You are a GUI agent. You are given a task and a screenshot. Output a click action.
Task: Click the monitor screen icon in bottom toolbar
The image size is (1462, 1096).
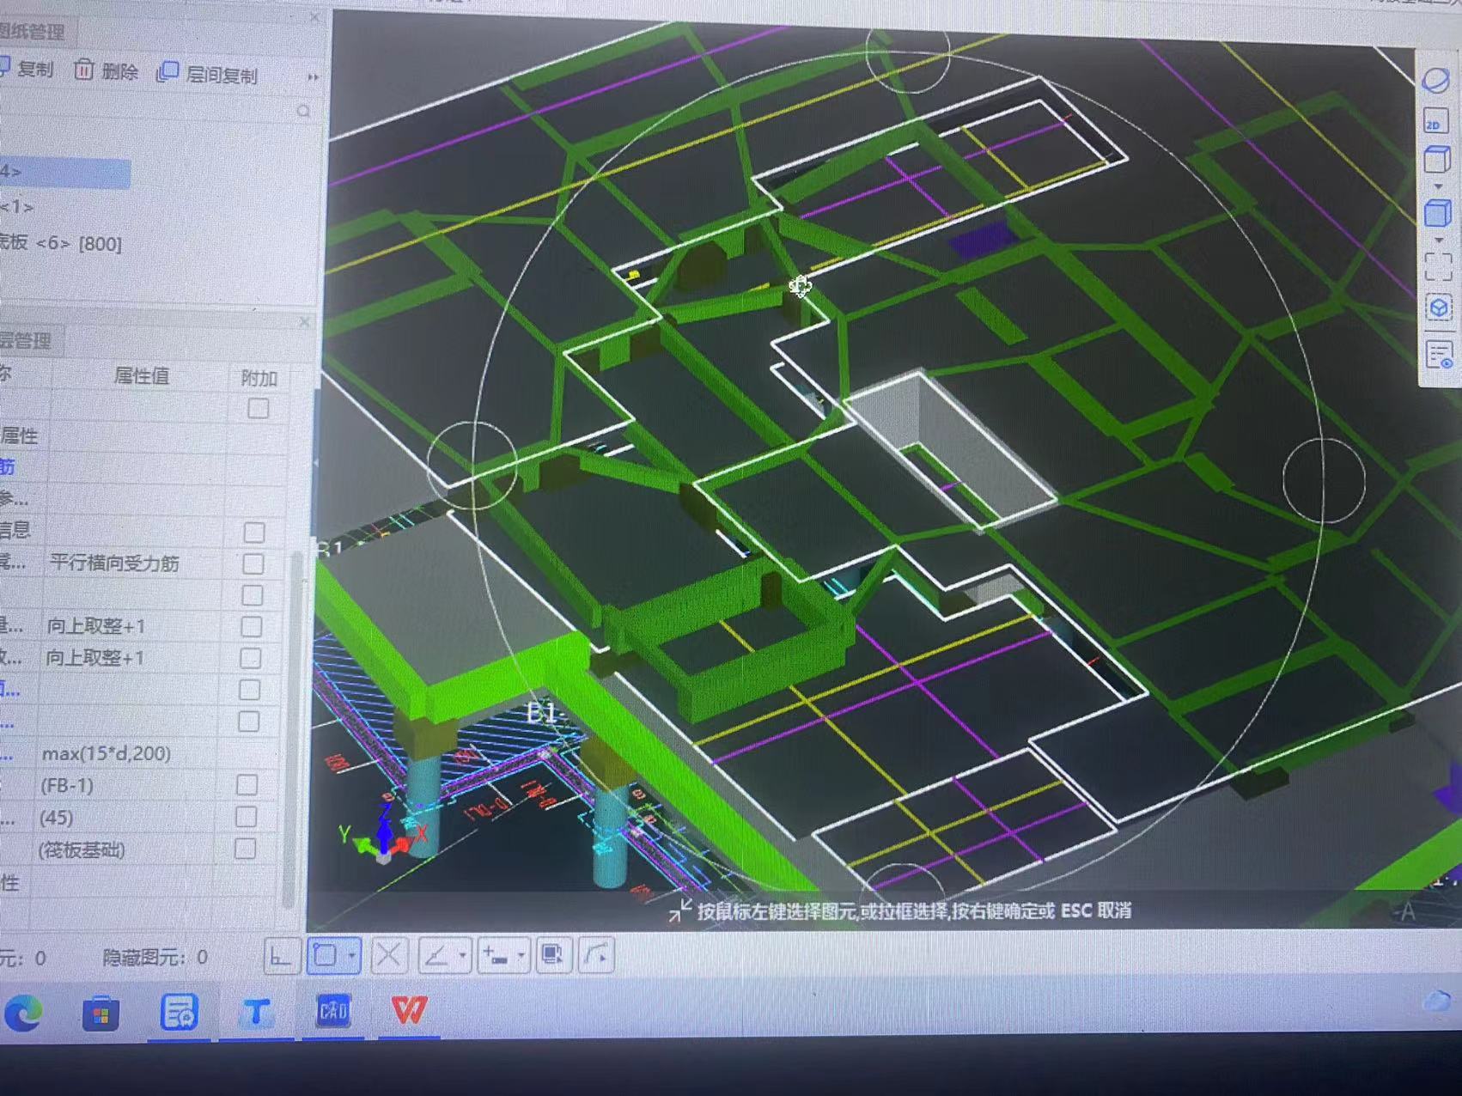coord(553,955)
